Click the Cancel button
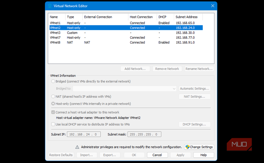Screen dimensions: 264x163 click(x=157, y=155)
